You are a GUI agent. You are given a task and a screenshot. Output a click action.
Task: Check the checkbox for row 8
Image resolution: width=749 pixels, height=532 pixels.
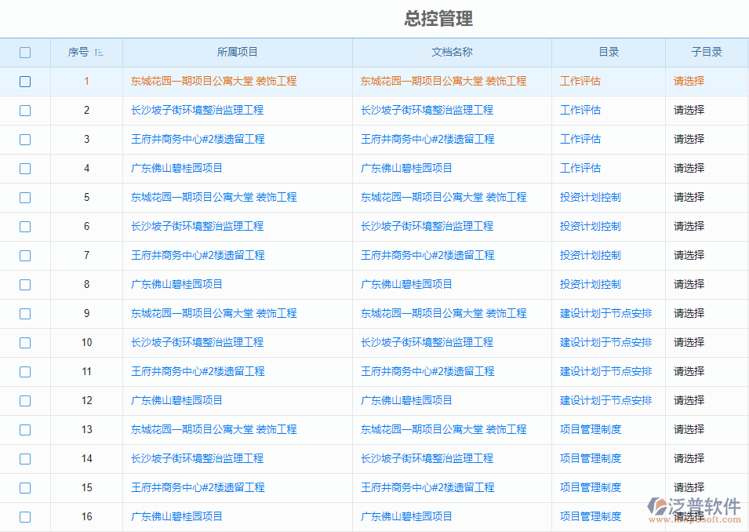pos(25,284)
